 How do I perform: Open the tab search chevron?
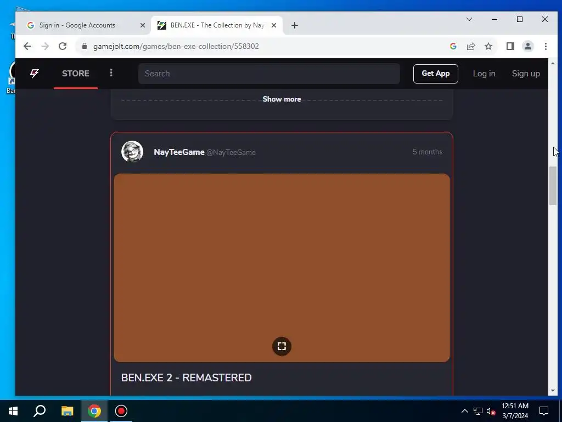pos(469,19)
